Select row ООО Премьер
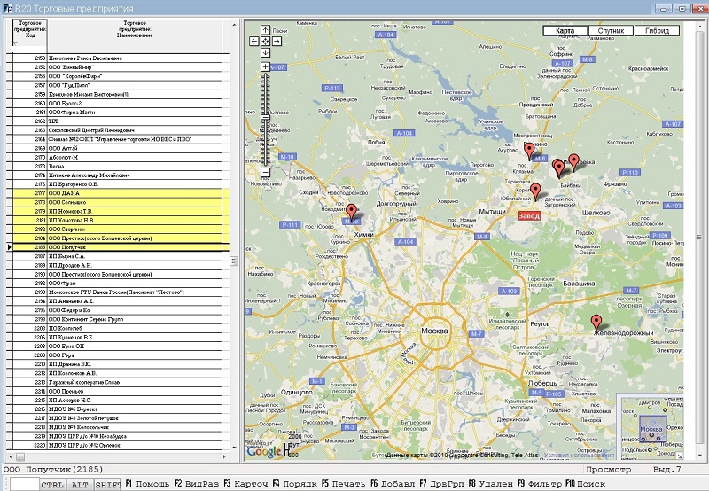709x491 pixels. [118, 391]
